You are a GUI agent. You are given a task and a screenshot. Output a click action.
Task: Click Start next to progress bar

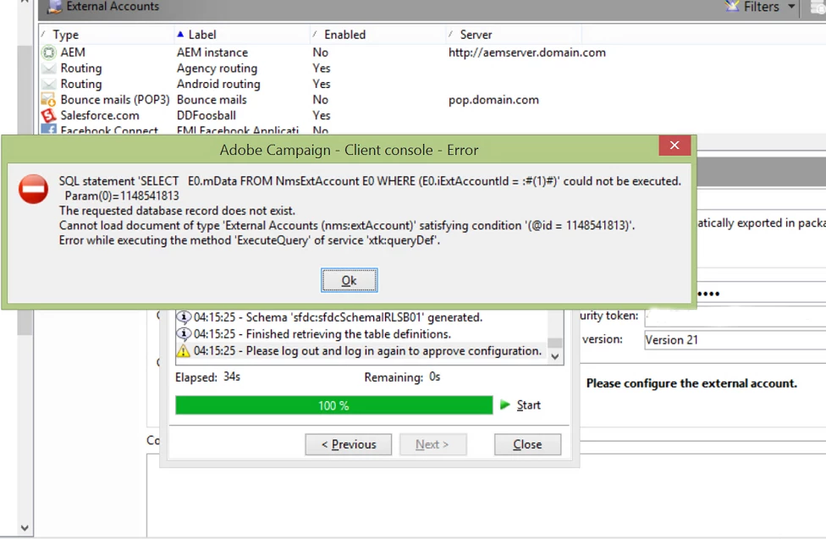point(528,404)
